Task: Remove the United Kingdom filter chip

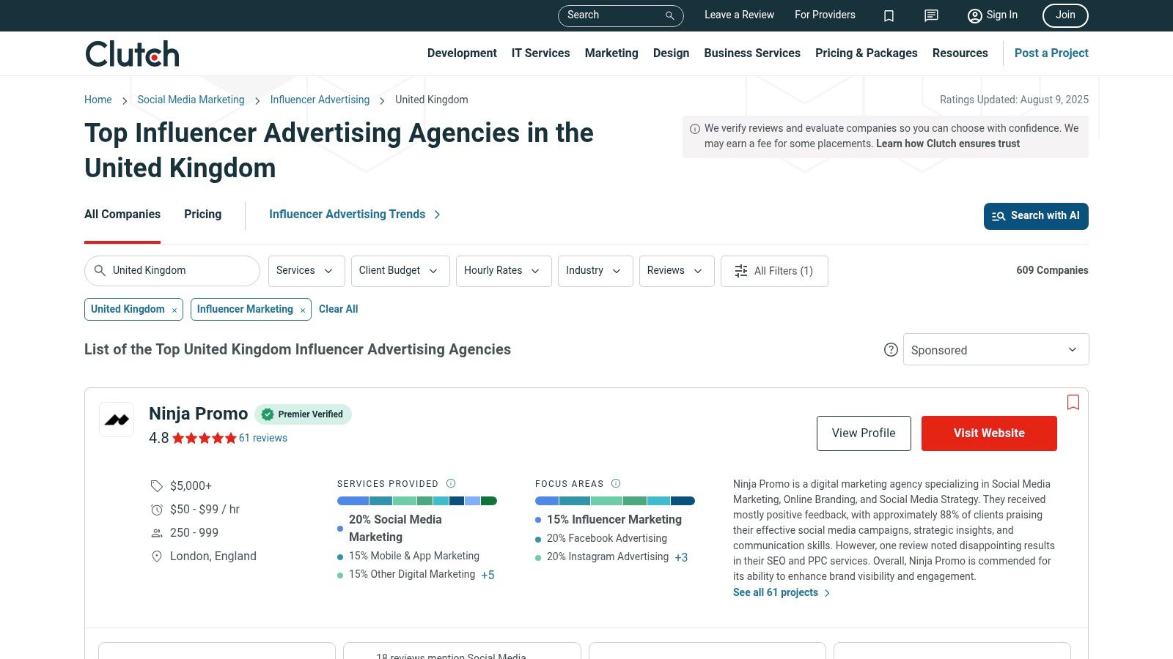Action: (174, 310)
